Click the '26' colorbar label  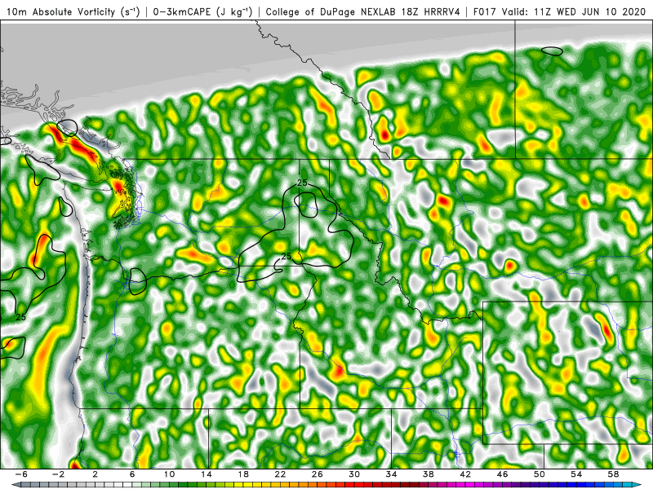click(318, 474)
